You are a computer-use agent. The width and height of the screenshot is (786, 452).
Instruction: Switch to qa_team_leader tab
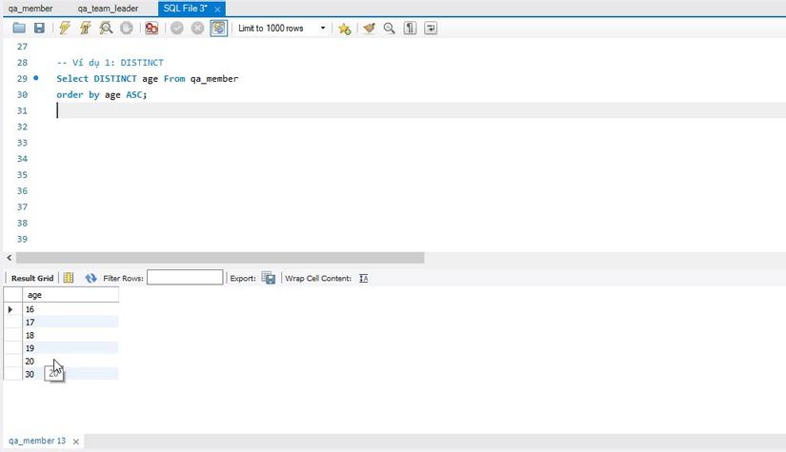coord(108,9)
